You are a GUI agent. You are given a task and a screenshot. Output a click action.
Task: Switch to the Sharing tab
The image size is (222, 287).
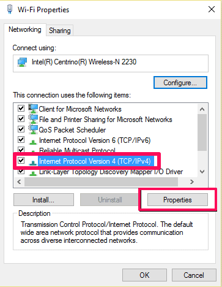(x=59, y=31)
